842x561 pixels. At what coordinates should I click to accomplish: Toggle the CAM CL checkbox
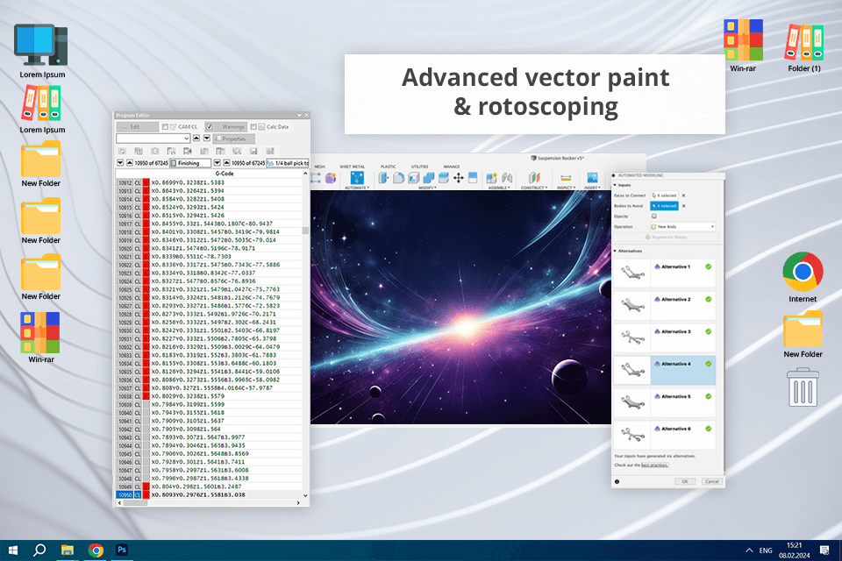click(x=165, y=127)
